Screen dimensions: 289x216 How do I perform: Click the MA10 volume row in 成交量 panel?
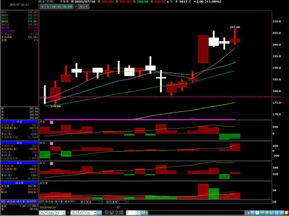(x=20, y=192)
